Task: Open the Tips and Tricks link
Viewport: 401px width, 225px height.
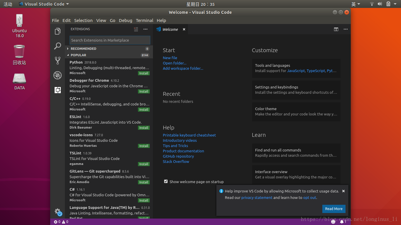Action: point(175,146)
